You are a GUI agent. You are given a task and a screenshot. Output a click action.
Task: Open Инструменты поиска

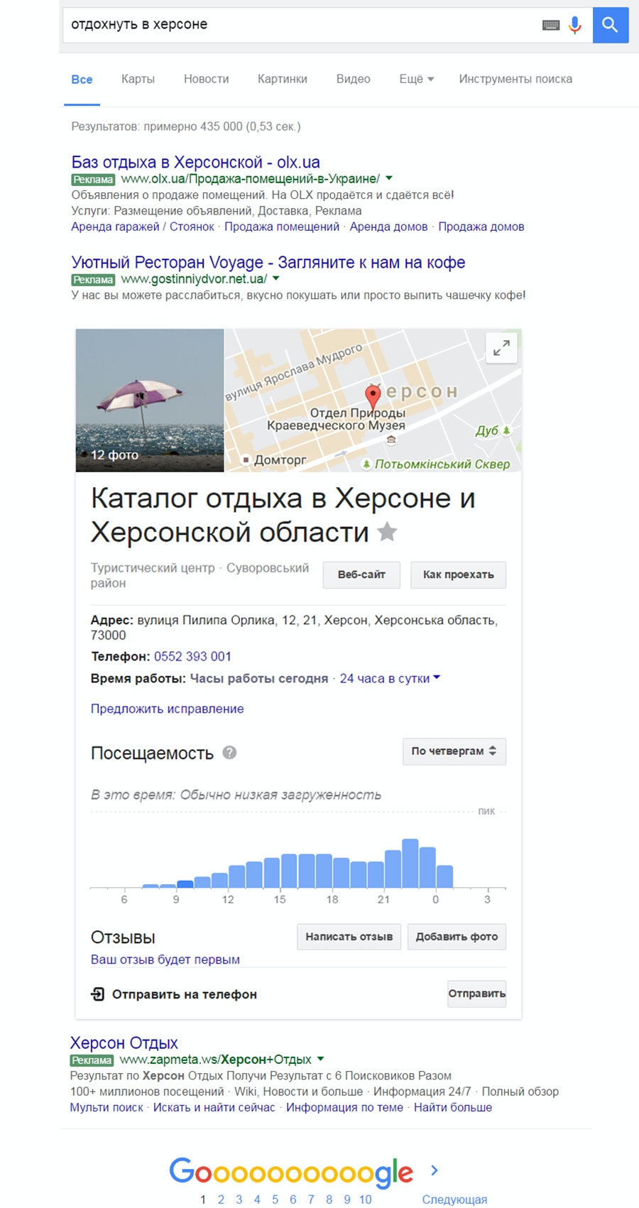[515, 79]
